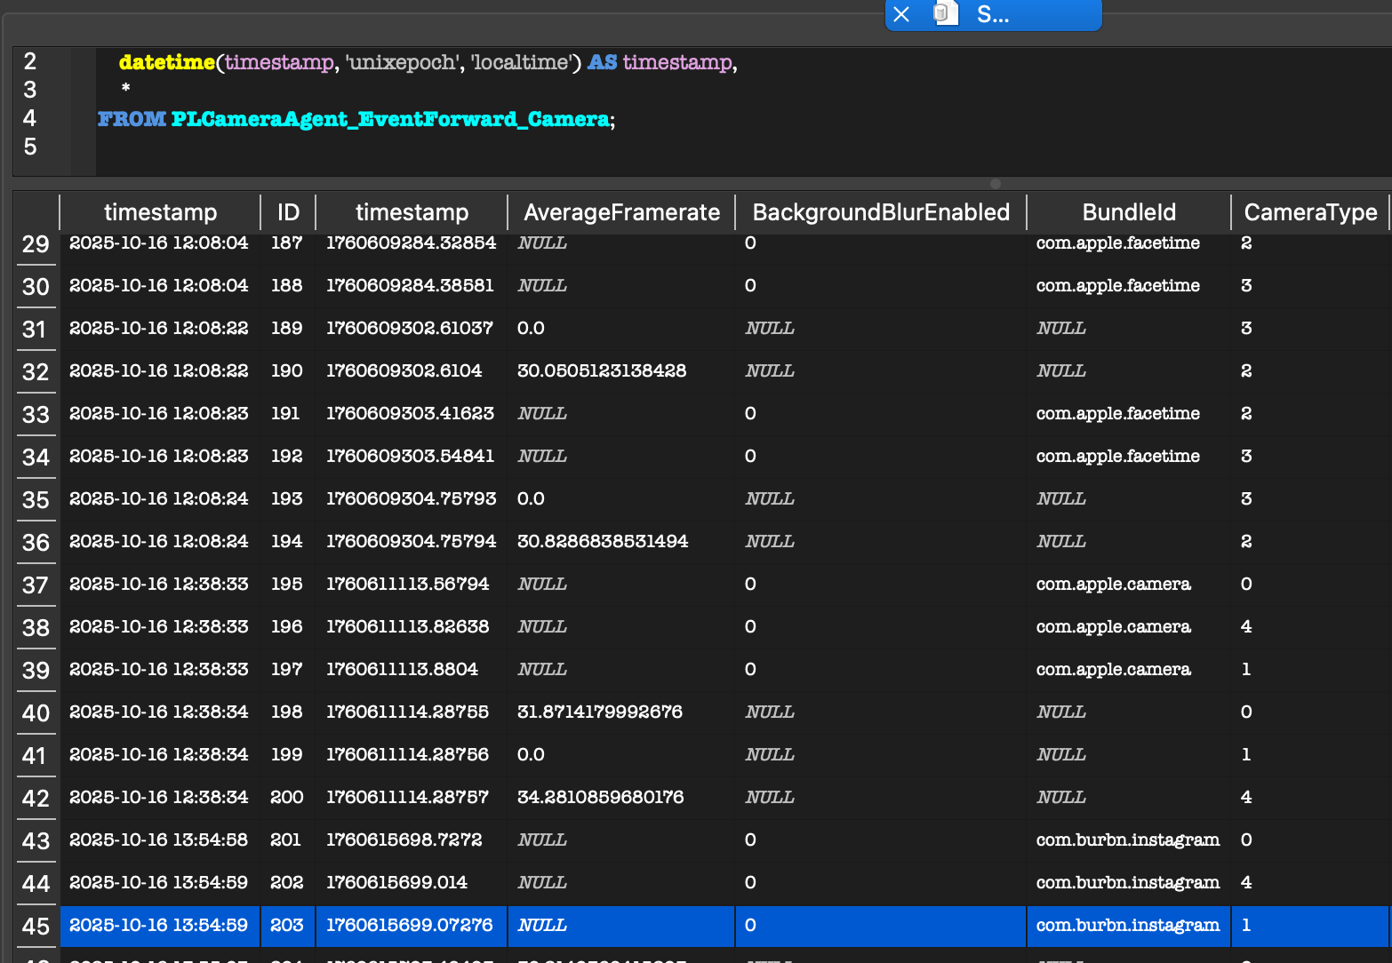Click the table name PLCameraAgent_EventForward_Camera in editor

click(389, 119)
